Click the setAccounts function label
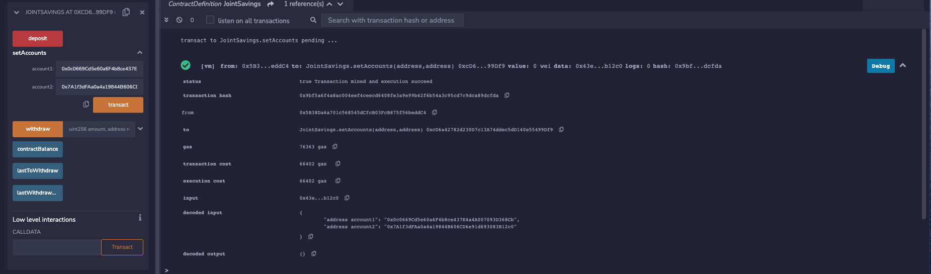This screenshot has height=274, width=931. (x=29, y=53)
